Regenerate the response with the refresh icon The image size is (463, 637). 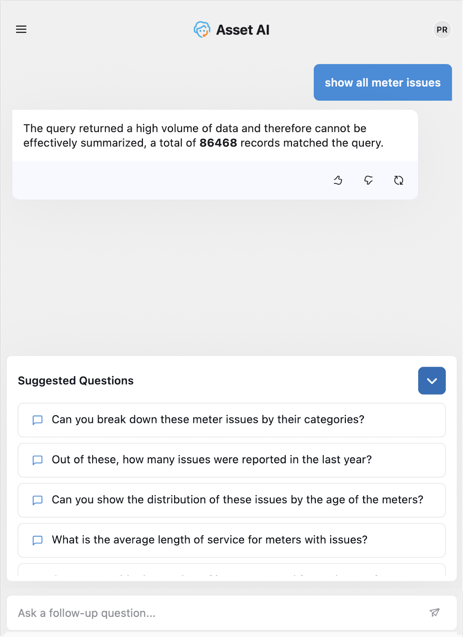coord(399,180)
